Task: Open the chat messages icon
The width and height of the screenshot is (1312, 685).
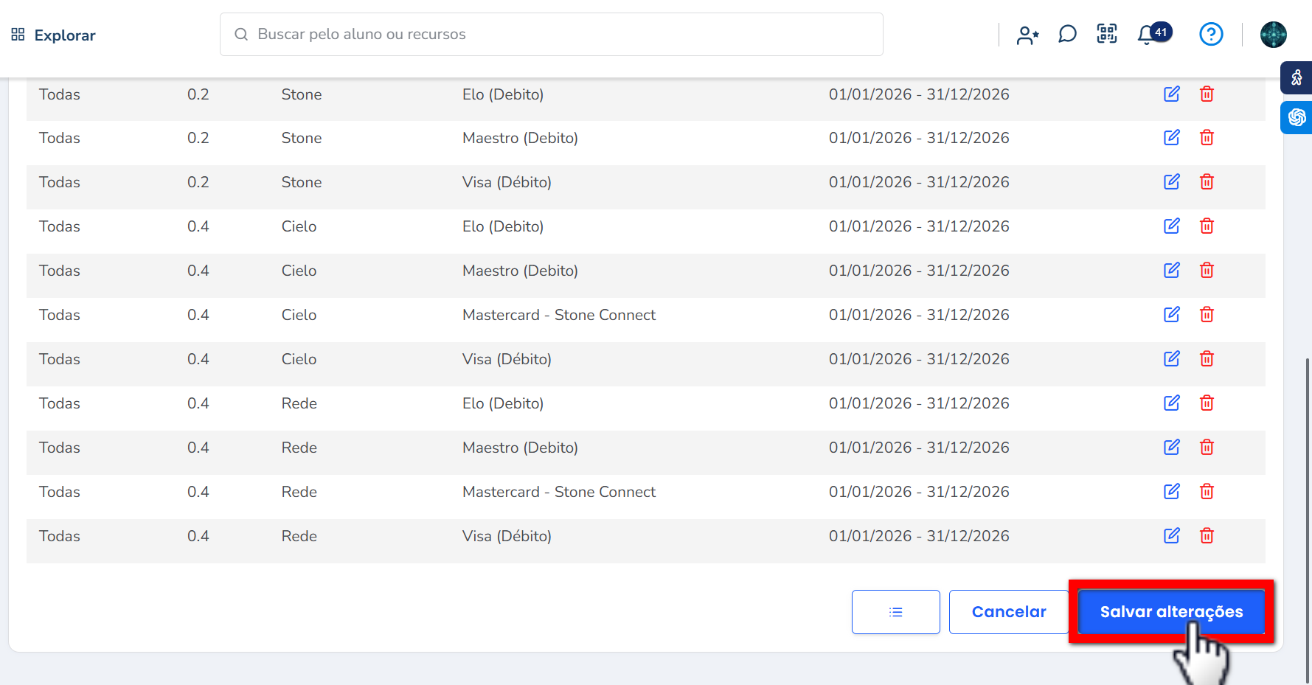Action: coord(1067,35)
